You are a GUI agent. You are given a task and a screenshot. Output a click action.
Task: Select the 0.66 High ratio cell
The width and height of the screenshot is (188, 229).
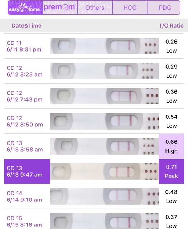pyautogui.click(x=171, y=146)
